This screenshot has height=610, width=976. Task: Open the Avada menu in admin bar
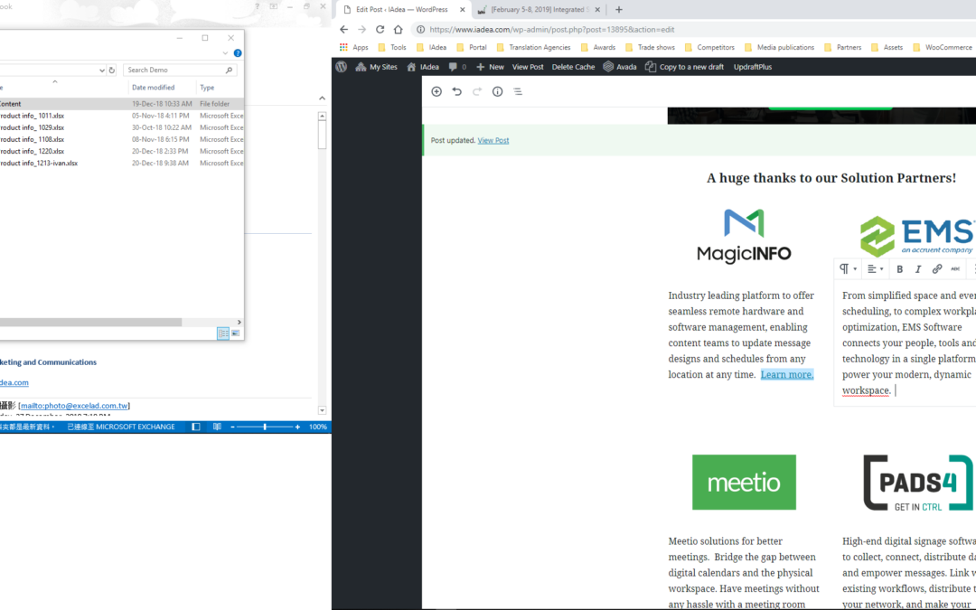pyautogui.click(x=620, y=67)
